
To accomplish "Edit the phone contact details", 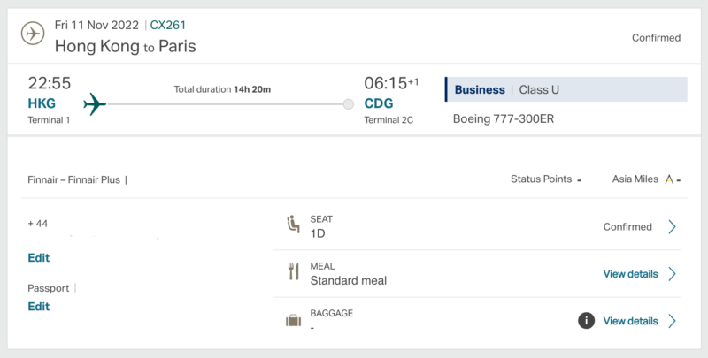I will [x=39, y=258].
